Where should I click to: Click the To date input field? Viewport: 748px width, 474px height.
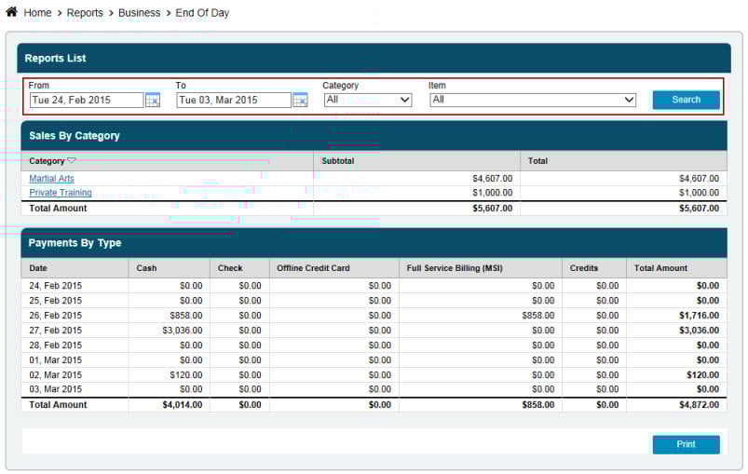tap(234, 101)
